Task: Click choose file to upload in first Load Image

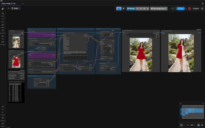Action: pyautogui.click(x=16, y=36)
